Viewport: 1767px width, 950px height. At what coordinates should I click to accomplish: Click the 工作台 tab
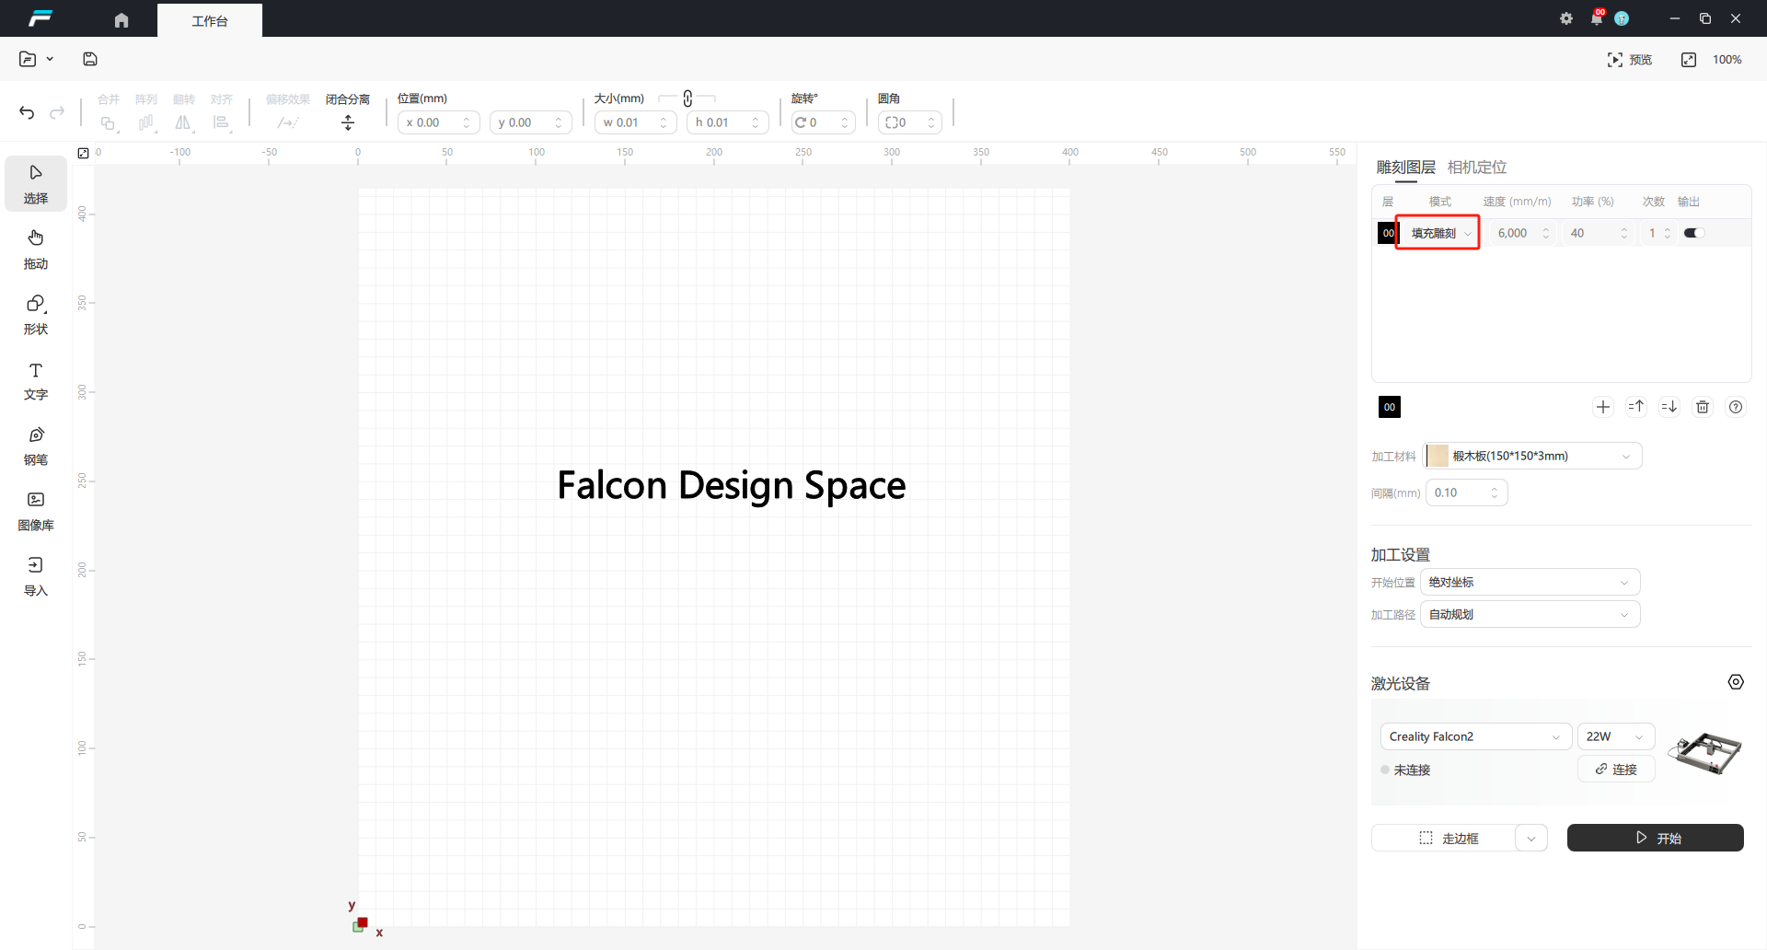tap(210, 20)
